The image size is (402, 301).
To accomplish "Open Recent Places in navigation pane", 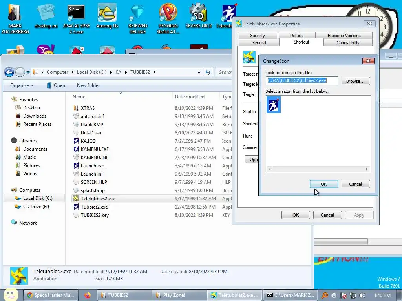I will pos(37,124).
